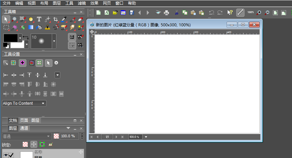
Task: Toggle the pixel line mode toolbar button
Action: tap(240, 13)
